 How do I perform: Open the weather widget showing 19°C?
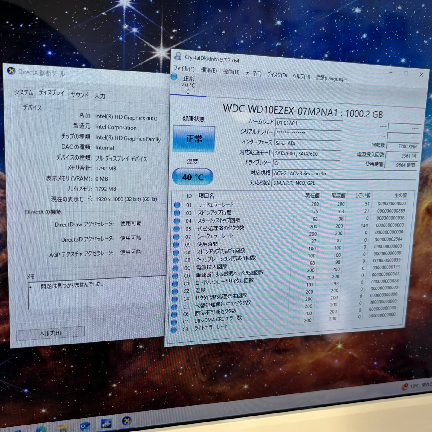pyautogui.click(x=416, y=386)
